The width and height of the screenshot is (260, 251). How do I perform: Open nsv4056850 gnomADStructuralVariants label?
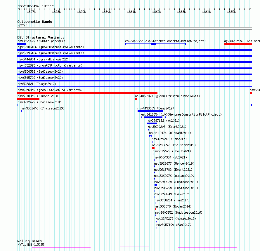pos(50,90)
